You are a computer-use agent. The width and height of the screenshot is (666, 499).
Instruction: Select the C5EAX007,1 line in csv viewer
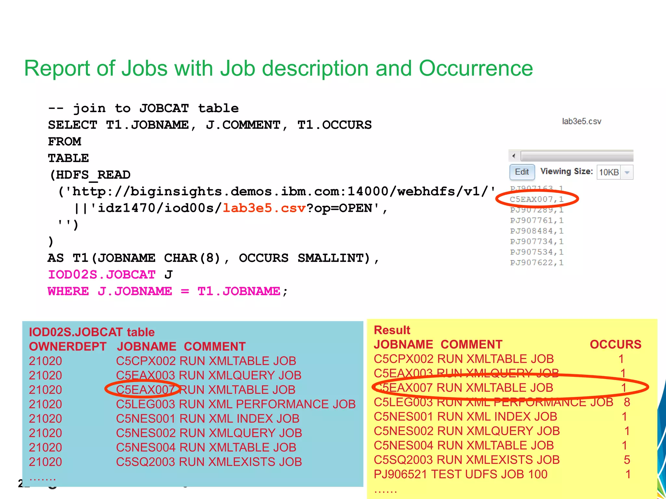click(537, 199)
